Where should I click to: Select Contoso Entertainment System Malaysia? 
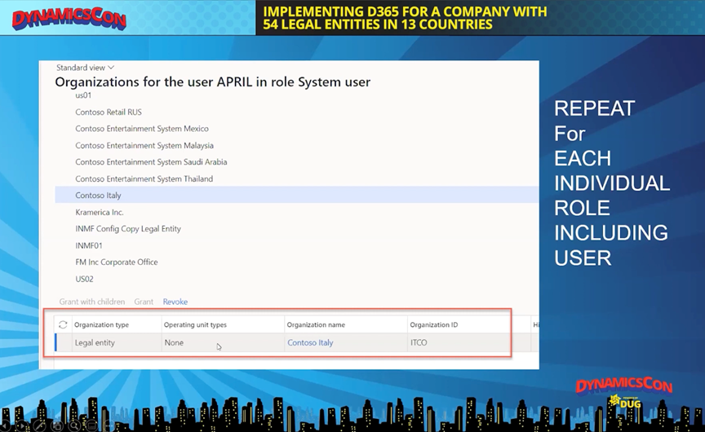point(142,145)
